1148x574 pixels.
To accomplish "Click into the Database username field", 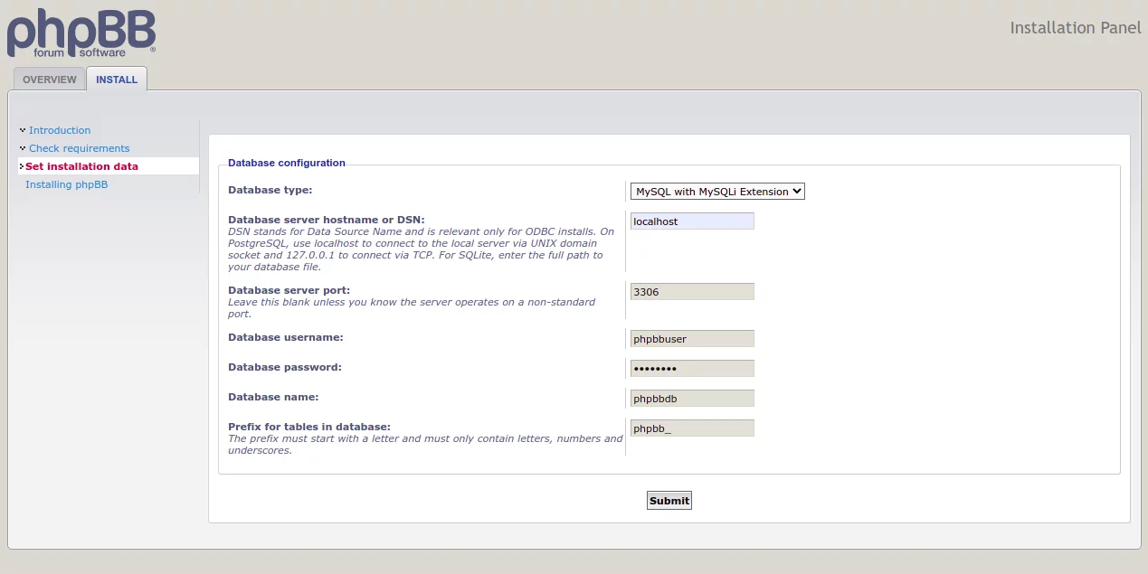I will coord(692,339).
